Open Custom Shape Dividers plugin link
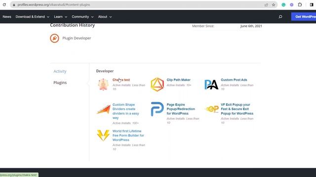Image resolution: width=316 pixels, height=177 pixels. 126,111
